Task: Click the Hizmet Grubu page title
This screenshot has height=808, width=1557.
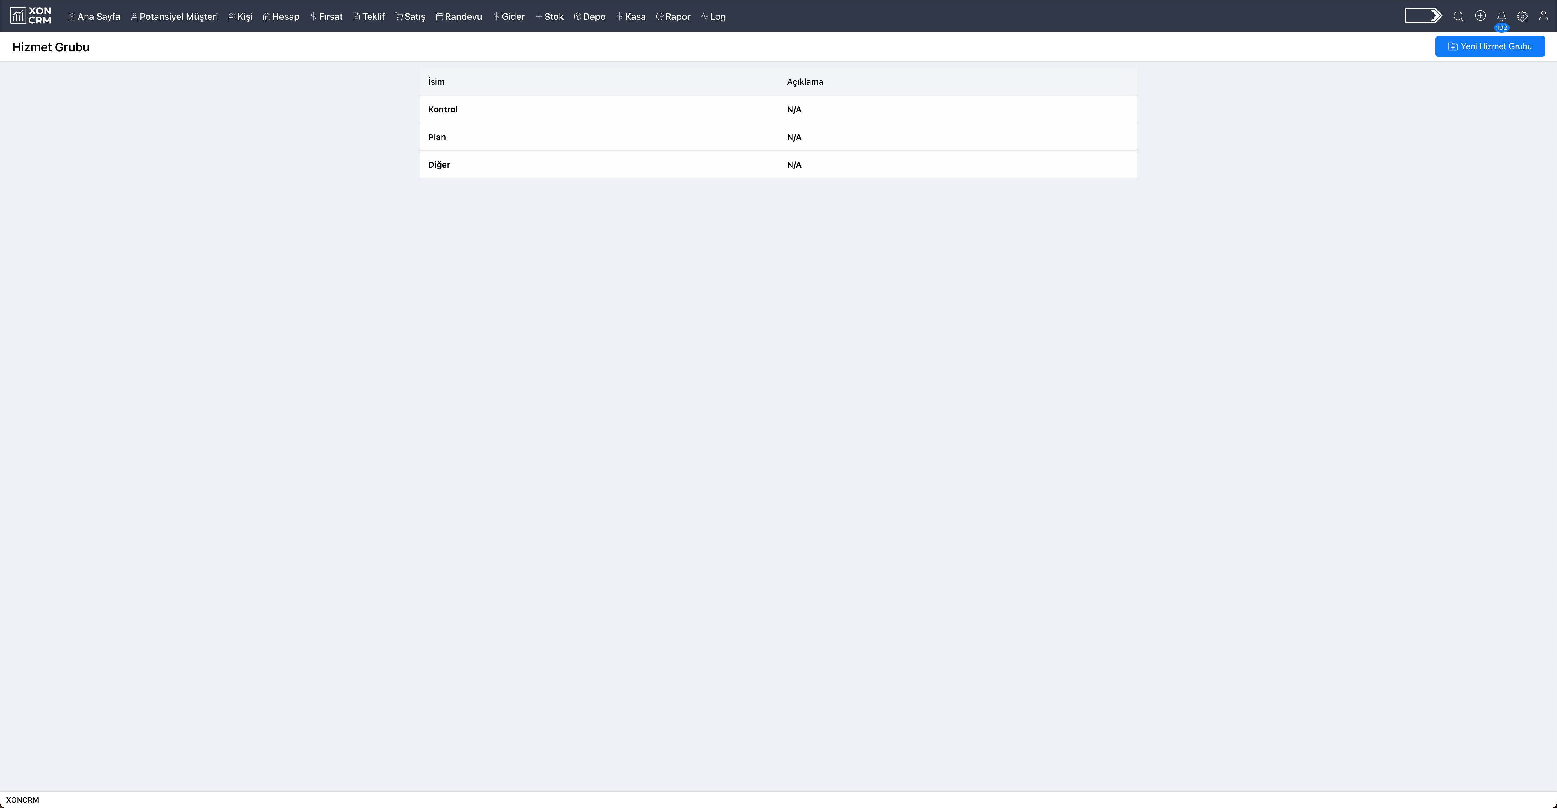Action: click(x=51, y=47)
